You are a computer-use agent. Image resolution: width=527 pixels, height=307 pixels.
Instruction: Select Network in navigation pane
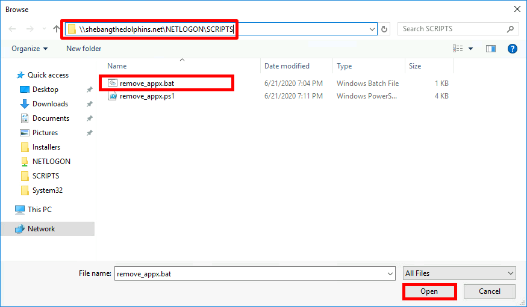pyautogui.click(x=42, y=229)
